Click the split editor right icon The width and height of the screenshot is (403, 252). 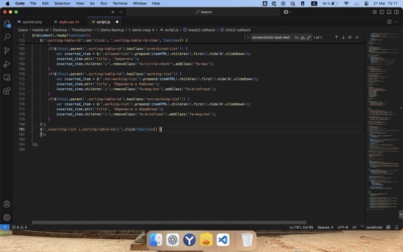point(389,21)
